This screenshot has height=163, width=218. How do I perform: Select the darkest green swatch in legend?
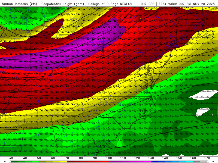pyautogui.click(x=14, y=162)
